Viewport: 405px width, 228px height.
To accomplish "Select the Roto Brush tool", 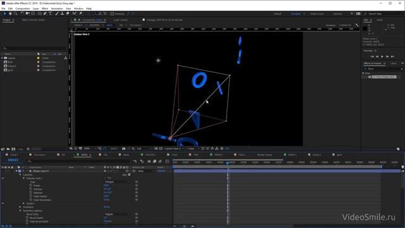I will [x=75, y=13].
